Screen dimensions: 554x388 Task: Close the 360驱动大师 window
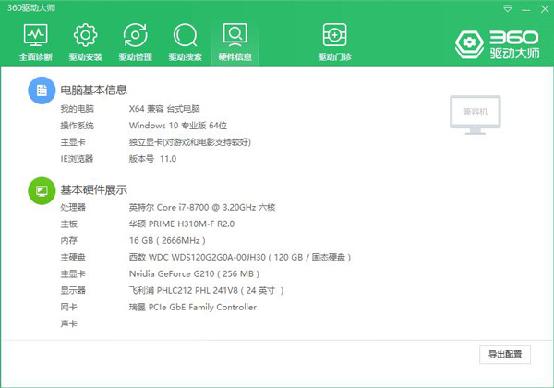pos(545,9)
